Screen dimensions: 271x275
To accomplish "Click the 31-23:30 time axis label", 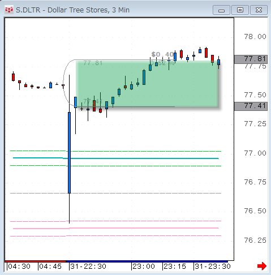I will click(x=213, y=267).
